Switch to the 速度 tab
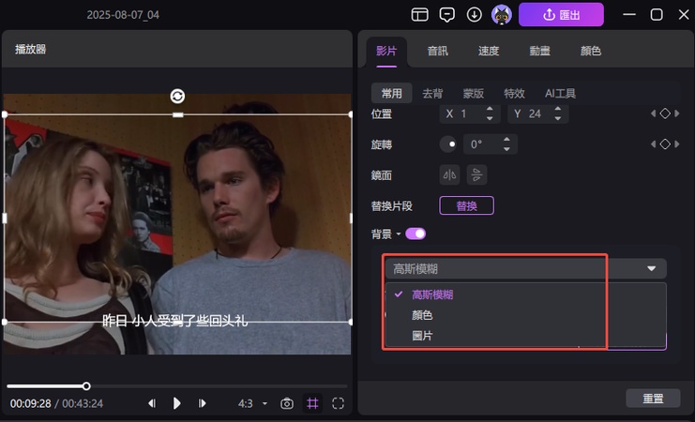Screen dimensions: 695x422 pos(489,51)
